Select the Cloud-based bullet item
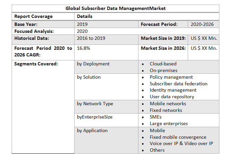 point(163,64)
